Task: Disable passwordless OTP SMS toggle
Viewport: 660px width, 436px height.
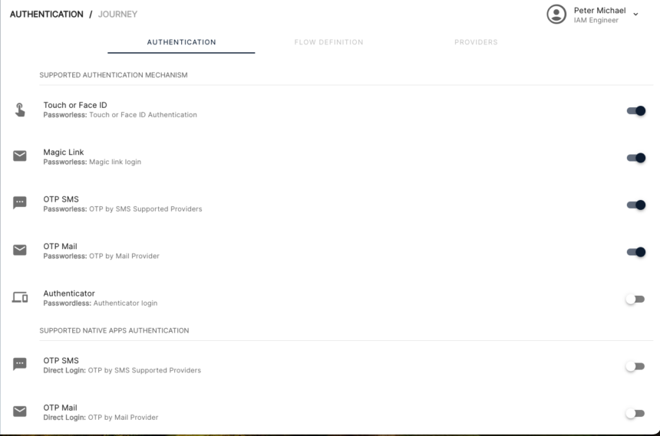Action: click(635, 205)
